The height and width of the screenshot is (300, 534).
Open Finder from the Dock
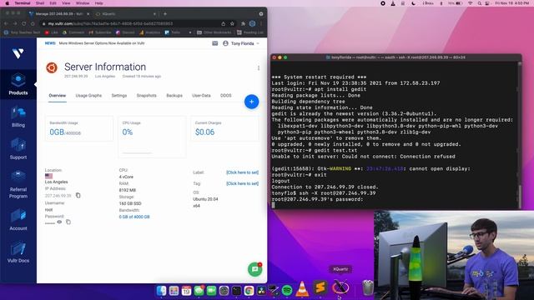[x=161, y=291]
